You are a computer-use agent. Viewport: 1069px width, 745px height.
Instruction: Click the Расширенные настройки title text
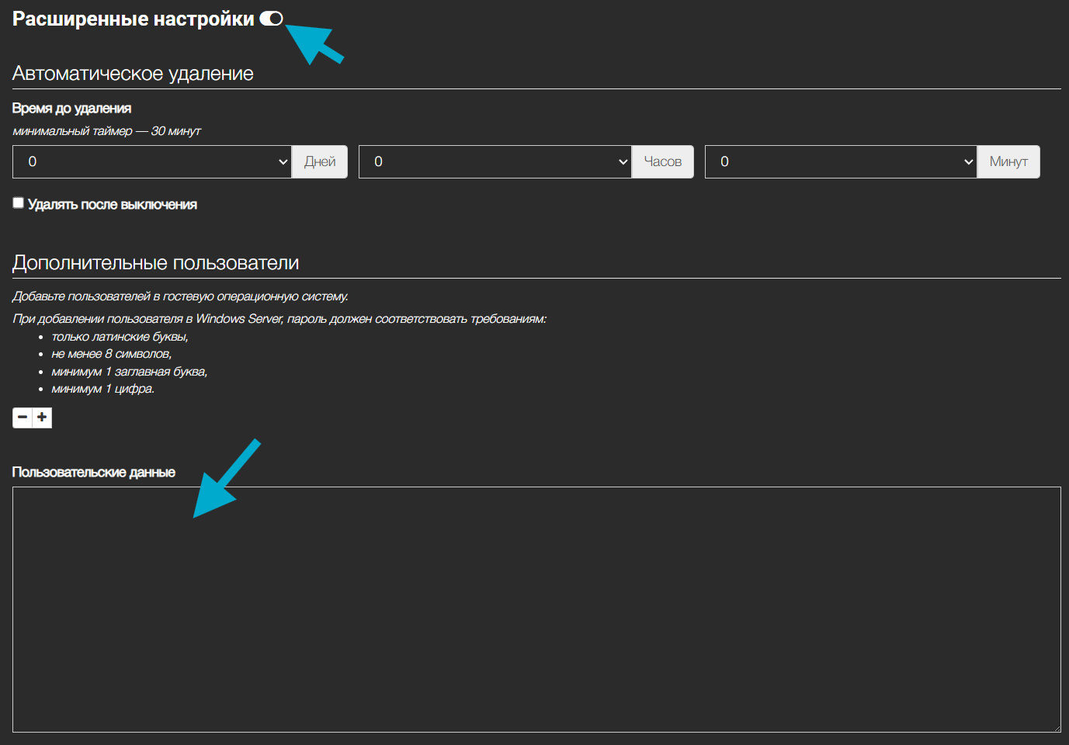click(x=133, y=19)
